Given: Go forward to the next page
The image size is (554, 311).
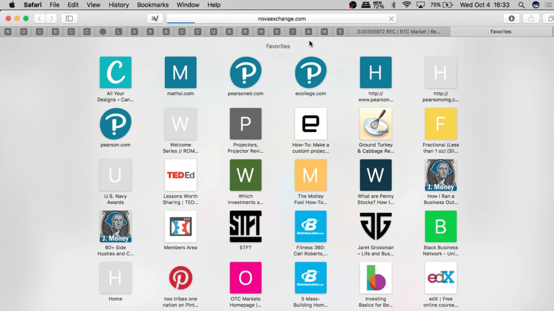Looking at the screenshot, I should click(52, 19).
